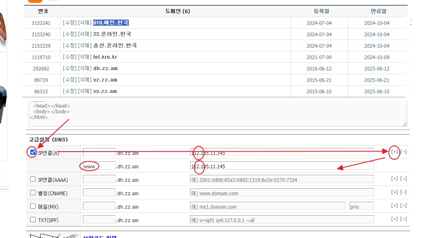Click [-] on the 별칭(CNAME) row

pyautogui.click(x=403, y=192)
